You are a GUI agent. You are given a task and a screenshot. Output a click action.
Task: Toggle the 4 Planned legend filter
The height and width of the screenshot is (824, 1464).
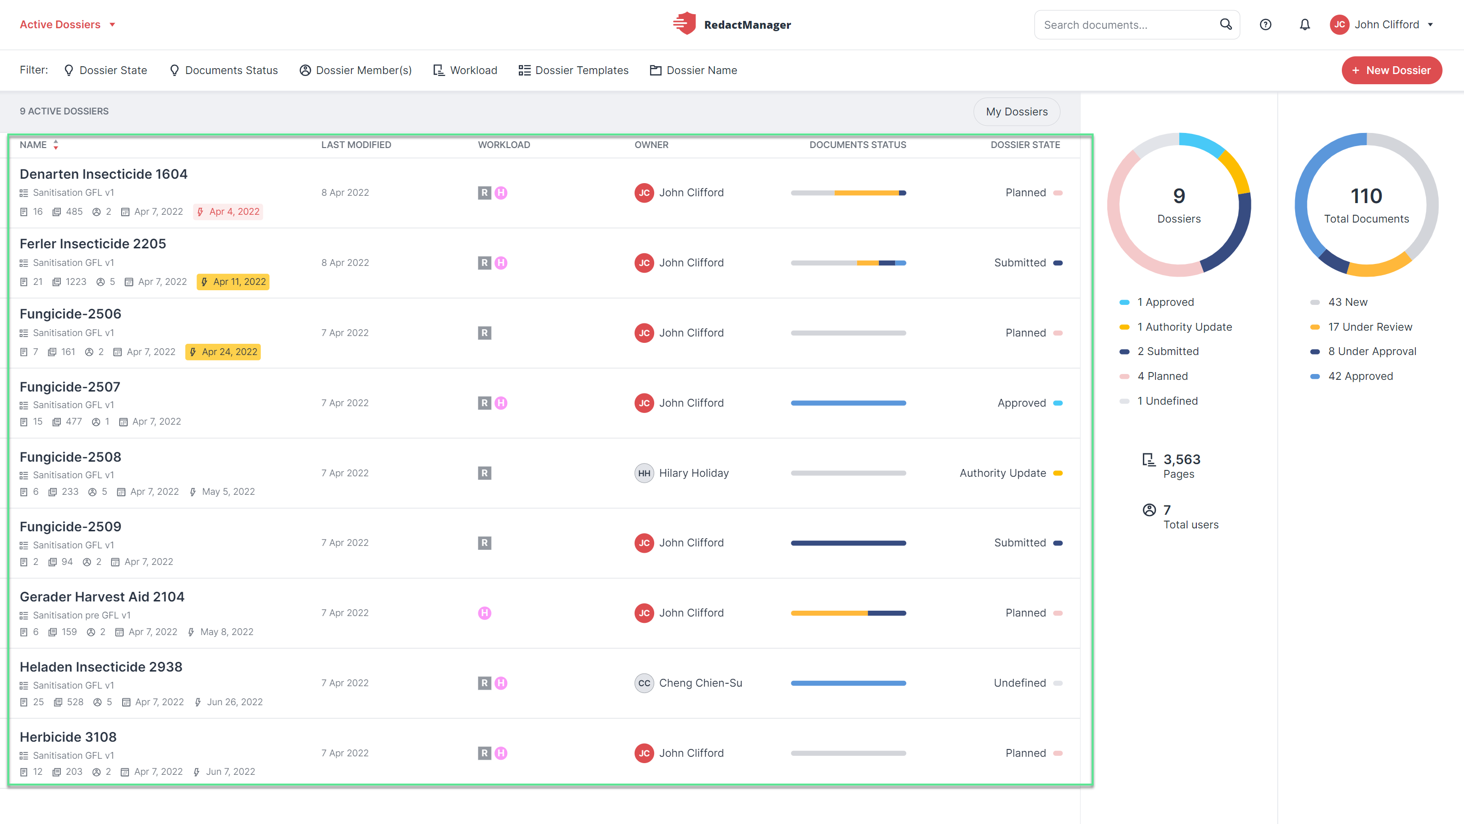(1153, 376)
